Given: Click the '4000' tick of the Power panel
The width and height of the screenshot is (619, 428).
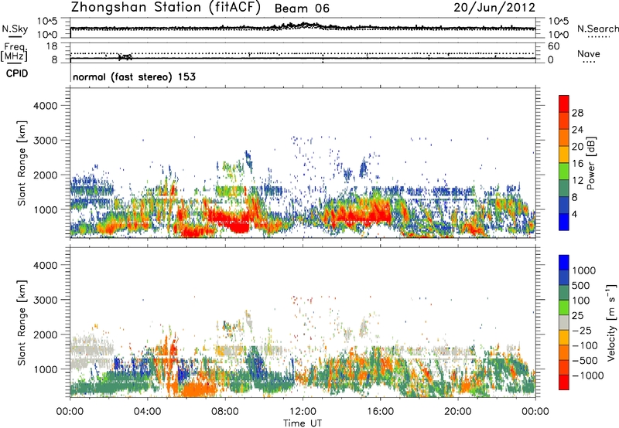Looking at the screenshot, I should [x=45, y=106].
